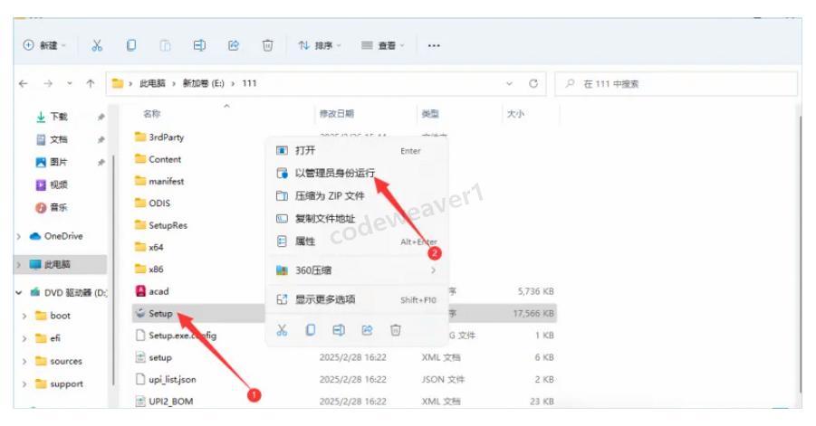This screenshot has height=426, width=816.
Task: Click the context menu Delete icon
Action: pyautogui.click(x=396, y=330)
